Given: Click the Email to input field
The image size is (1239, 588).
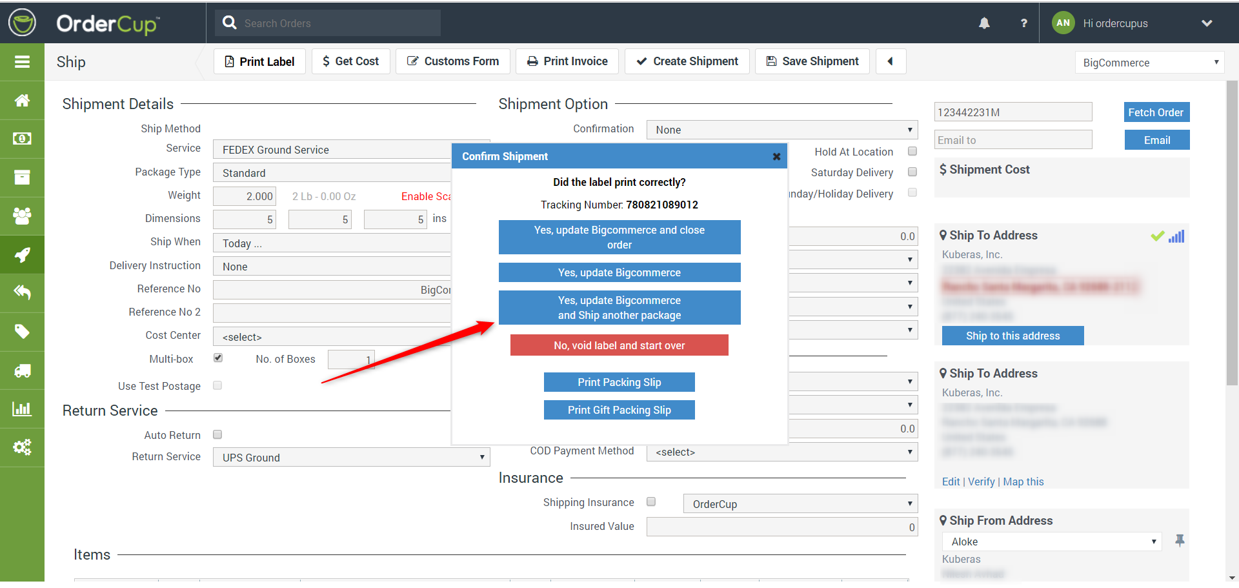Looking at the screenshot, I should tap(1013, 139).
